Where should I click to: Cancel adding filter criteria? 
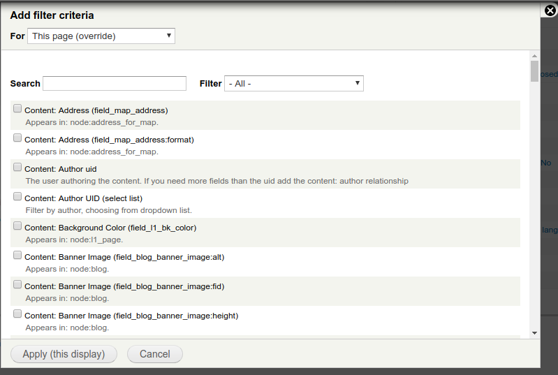(x=155, y=354)
